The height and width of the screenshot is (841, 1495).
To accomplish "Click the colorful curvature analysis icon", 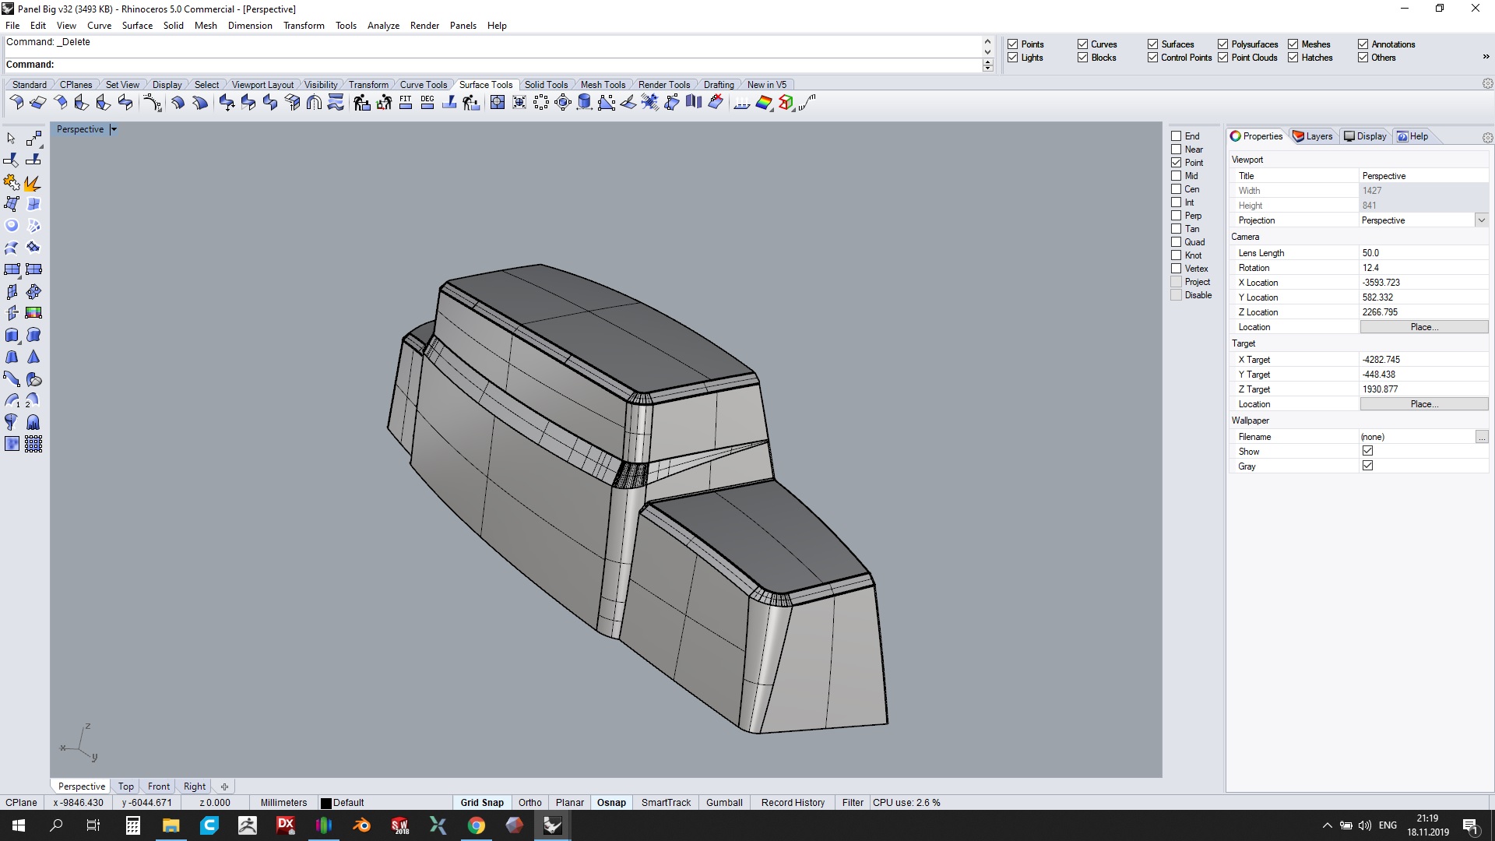I will [764, 103].
